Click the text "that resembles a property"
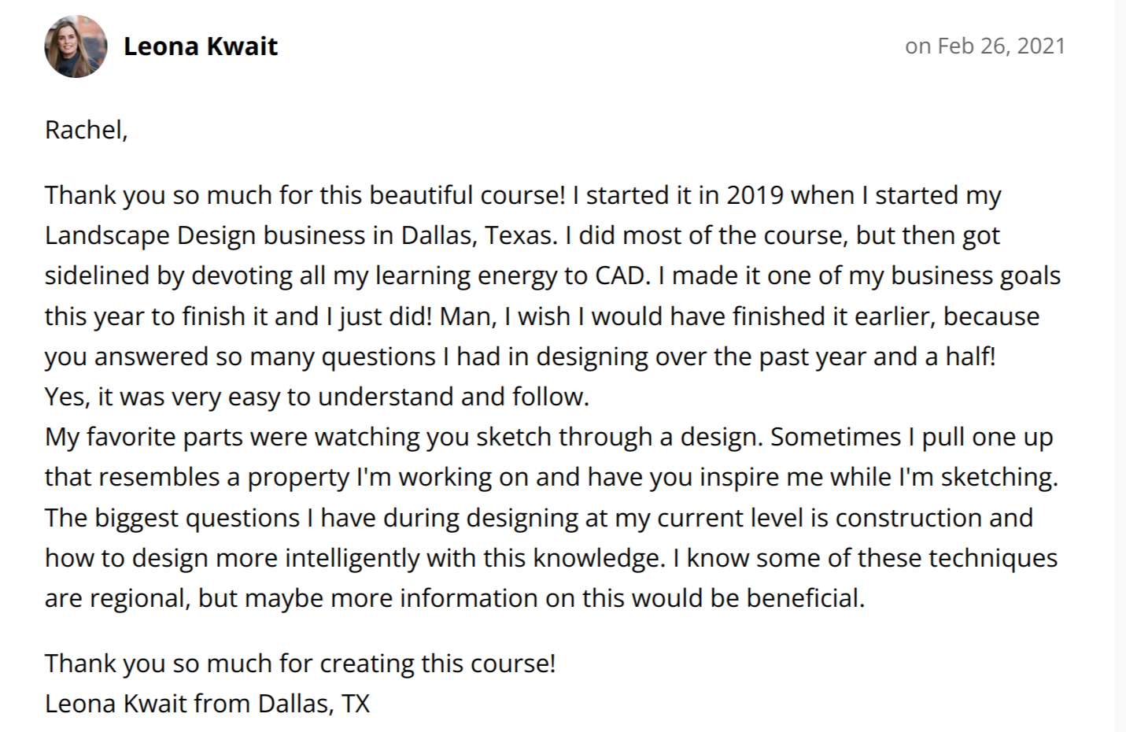1126x732 pixels. coord(197,477)
